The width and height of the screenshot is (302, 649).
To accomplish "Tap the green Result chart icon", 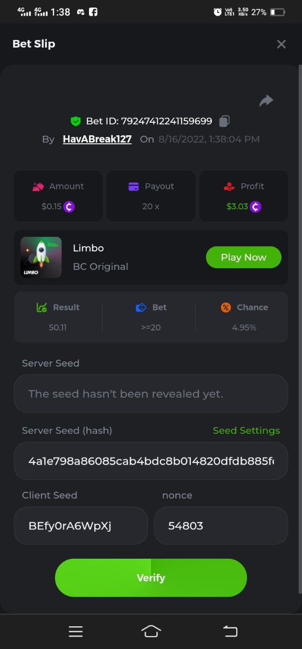I will pos(42,307).
